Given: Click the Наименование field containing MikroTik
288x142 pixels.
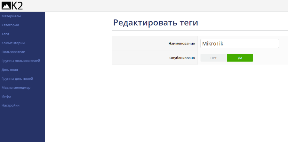Looking at the screenshot, I should coord(239,43).
